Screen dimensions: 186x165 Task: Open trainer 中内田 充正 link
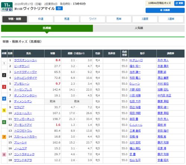click(164, 96)
